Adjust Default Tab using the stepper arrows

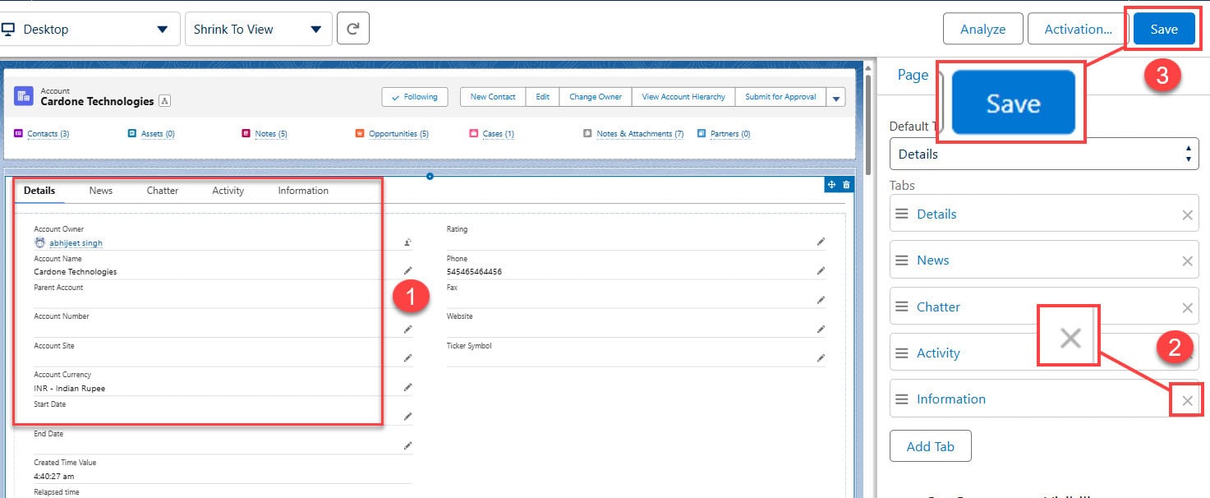point(1188,154)
